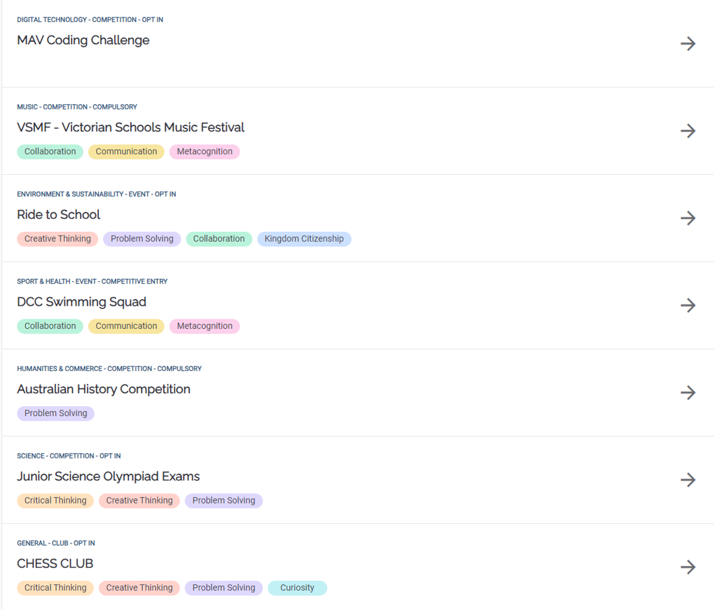Click the CHESS CLUB title
The height and width of the screenshot is (610, 714).
click(x=55, y=564)
